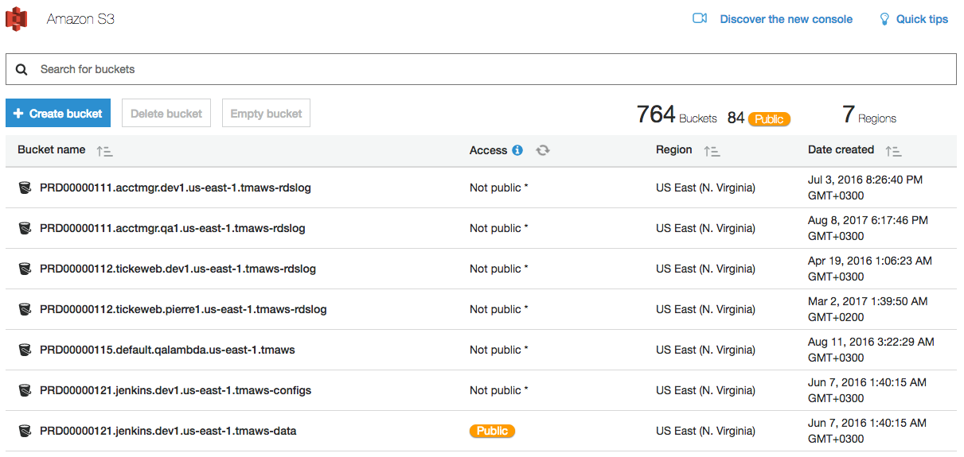
Task: Click the 764 Buckets count
Action: (x=677, y=115)
